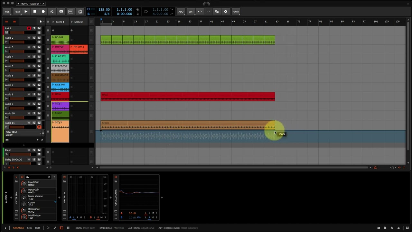Mute the Audio 3 track
Viewport: 412px width, 232px height.
tap(39, 47)
